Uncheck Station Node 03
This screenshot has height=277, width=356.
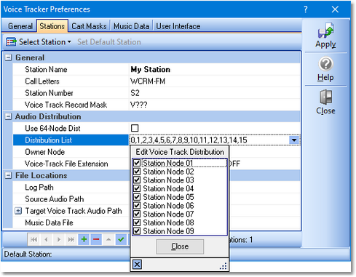click(137, 180)
